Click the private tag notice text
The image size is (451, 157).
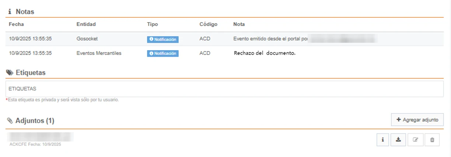(x=62, y=100)
